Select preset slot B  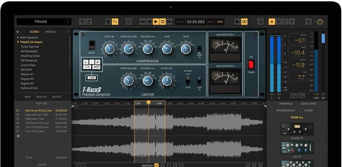(x=278, y=22)
